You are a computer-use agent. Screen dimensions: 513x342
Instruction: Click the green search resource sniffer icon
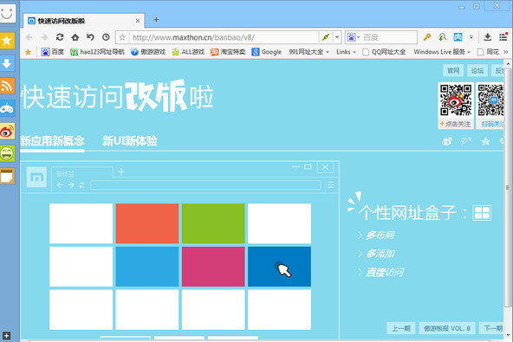[442, 37]
